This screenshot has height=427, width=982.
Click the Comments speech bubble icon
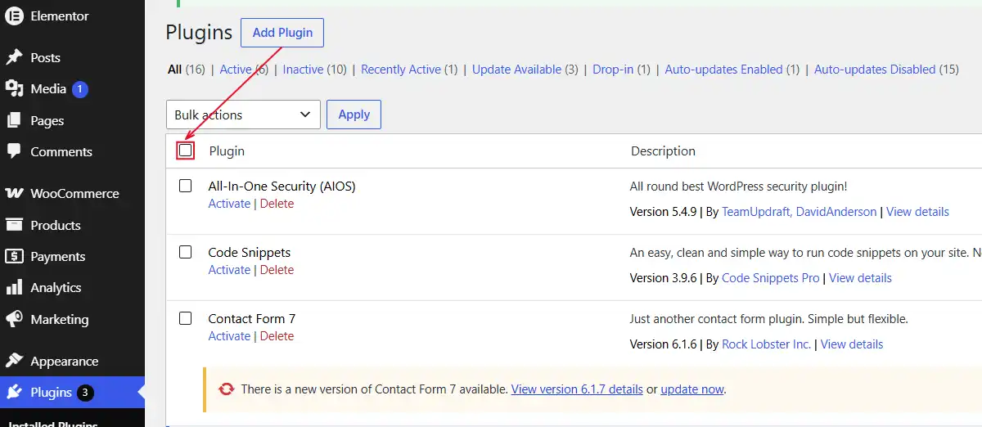(14, 151)
